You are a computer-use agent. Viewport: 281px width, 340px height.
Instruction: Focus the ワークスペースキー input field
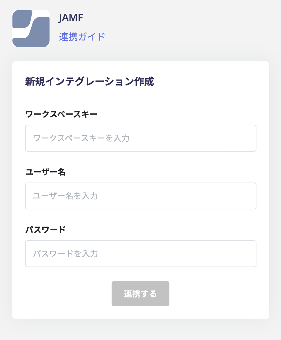click(x=141, y=138)
